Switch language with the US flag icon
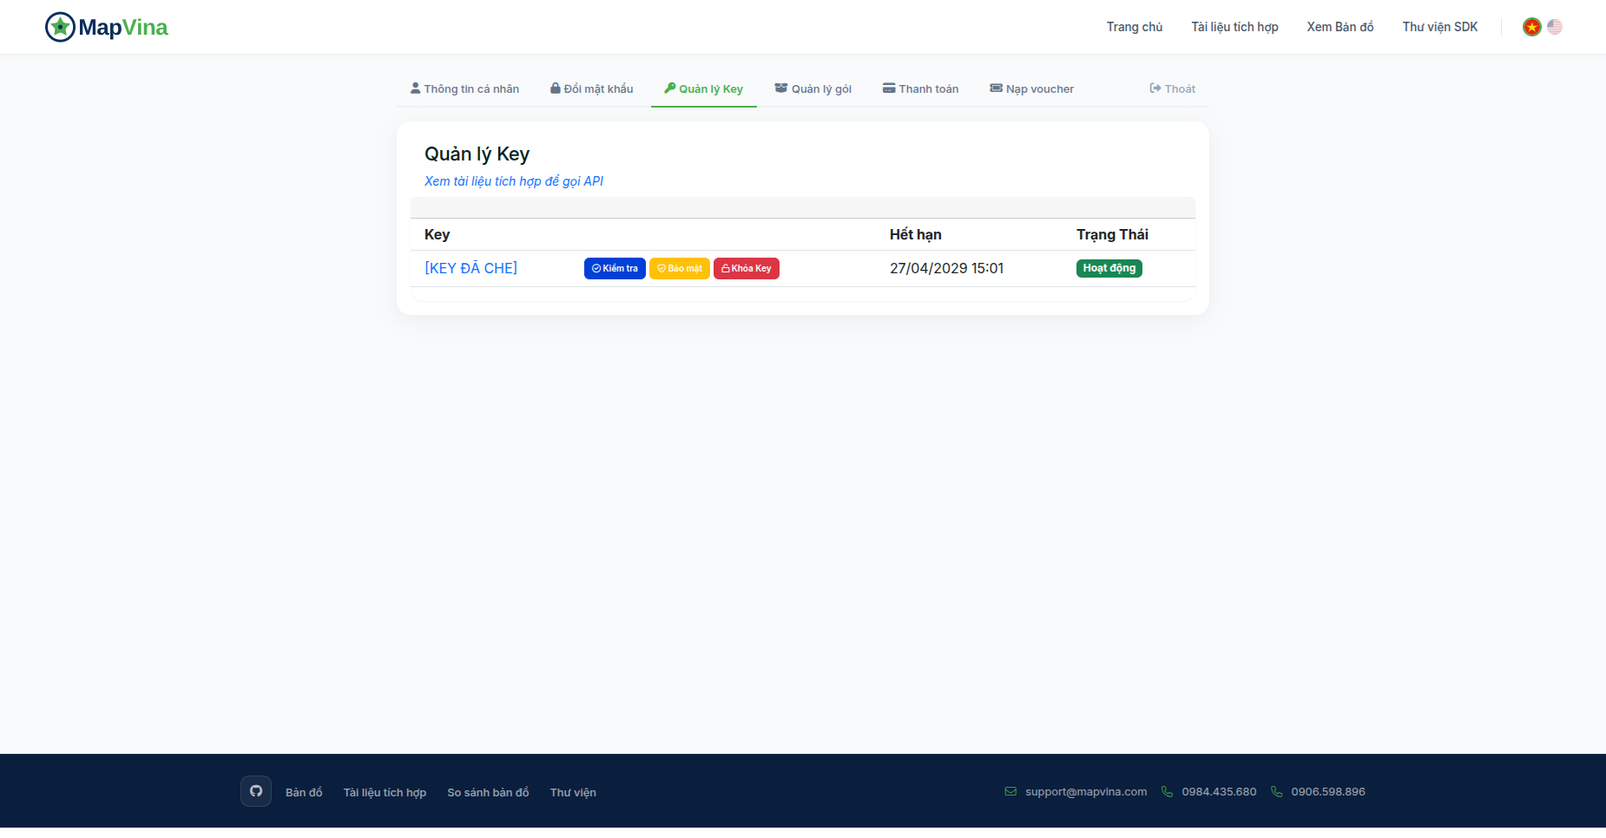 click(1555, 27)
